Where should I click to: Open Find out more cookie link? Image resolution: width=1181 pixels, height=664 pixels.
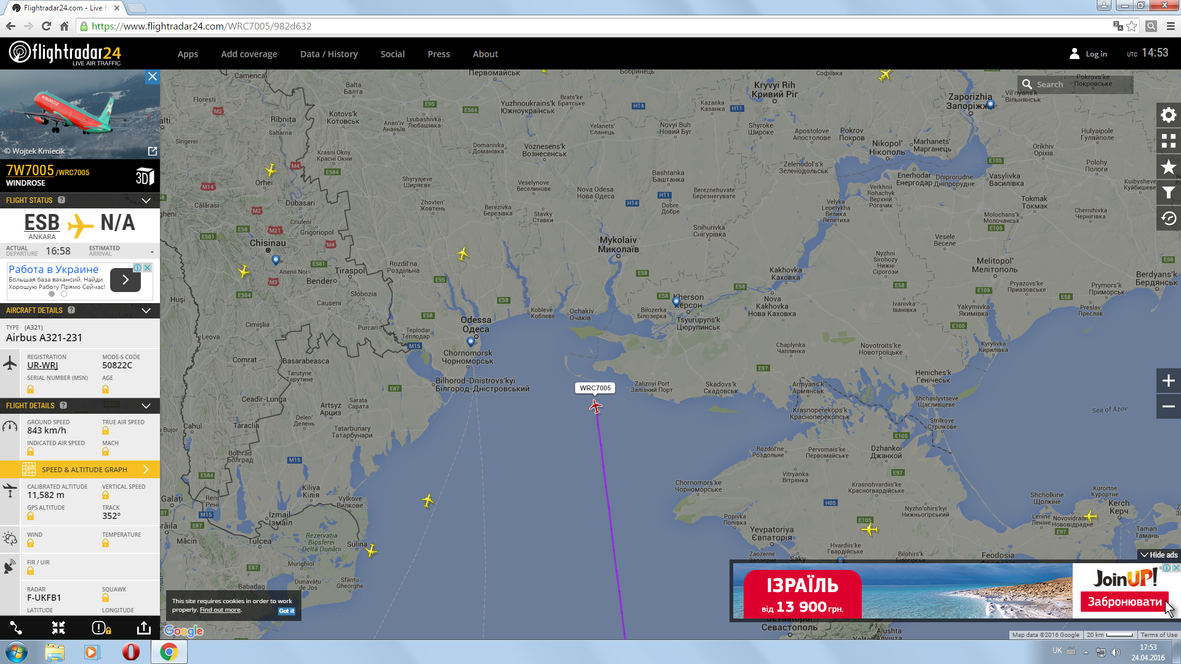(x=220, y=610)
